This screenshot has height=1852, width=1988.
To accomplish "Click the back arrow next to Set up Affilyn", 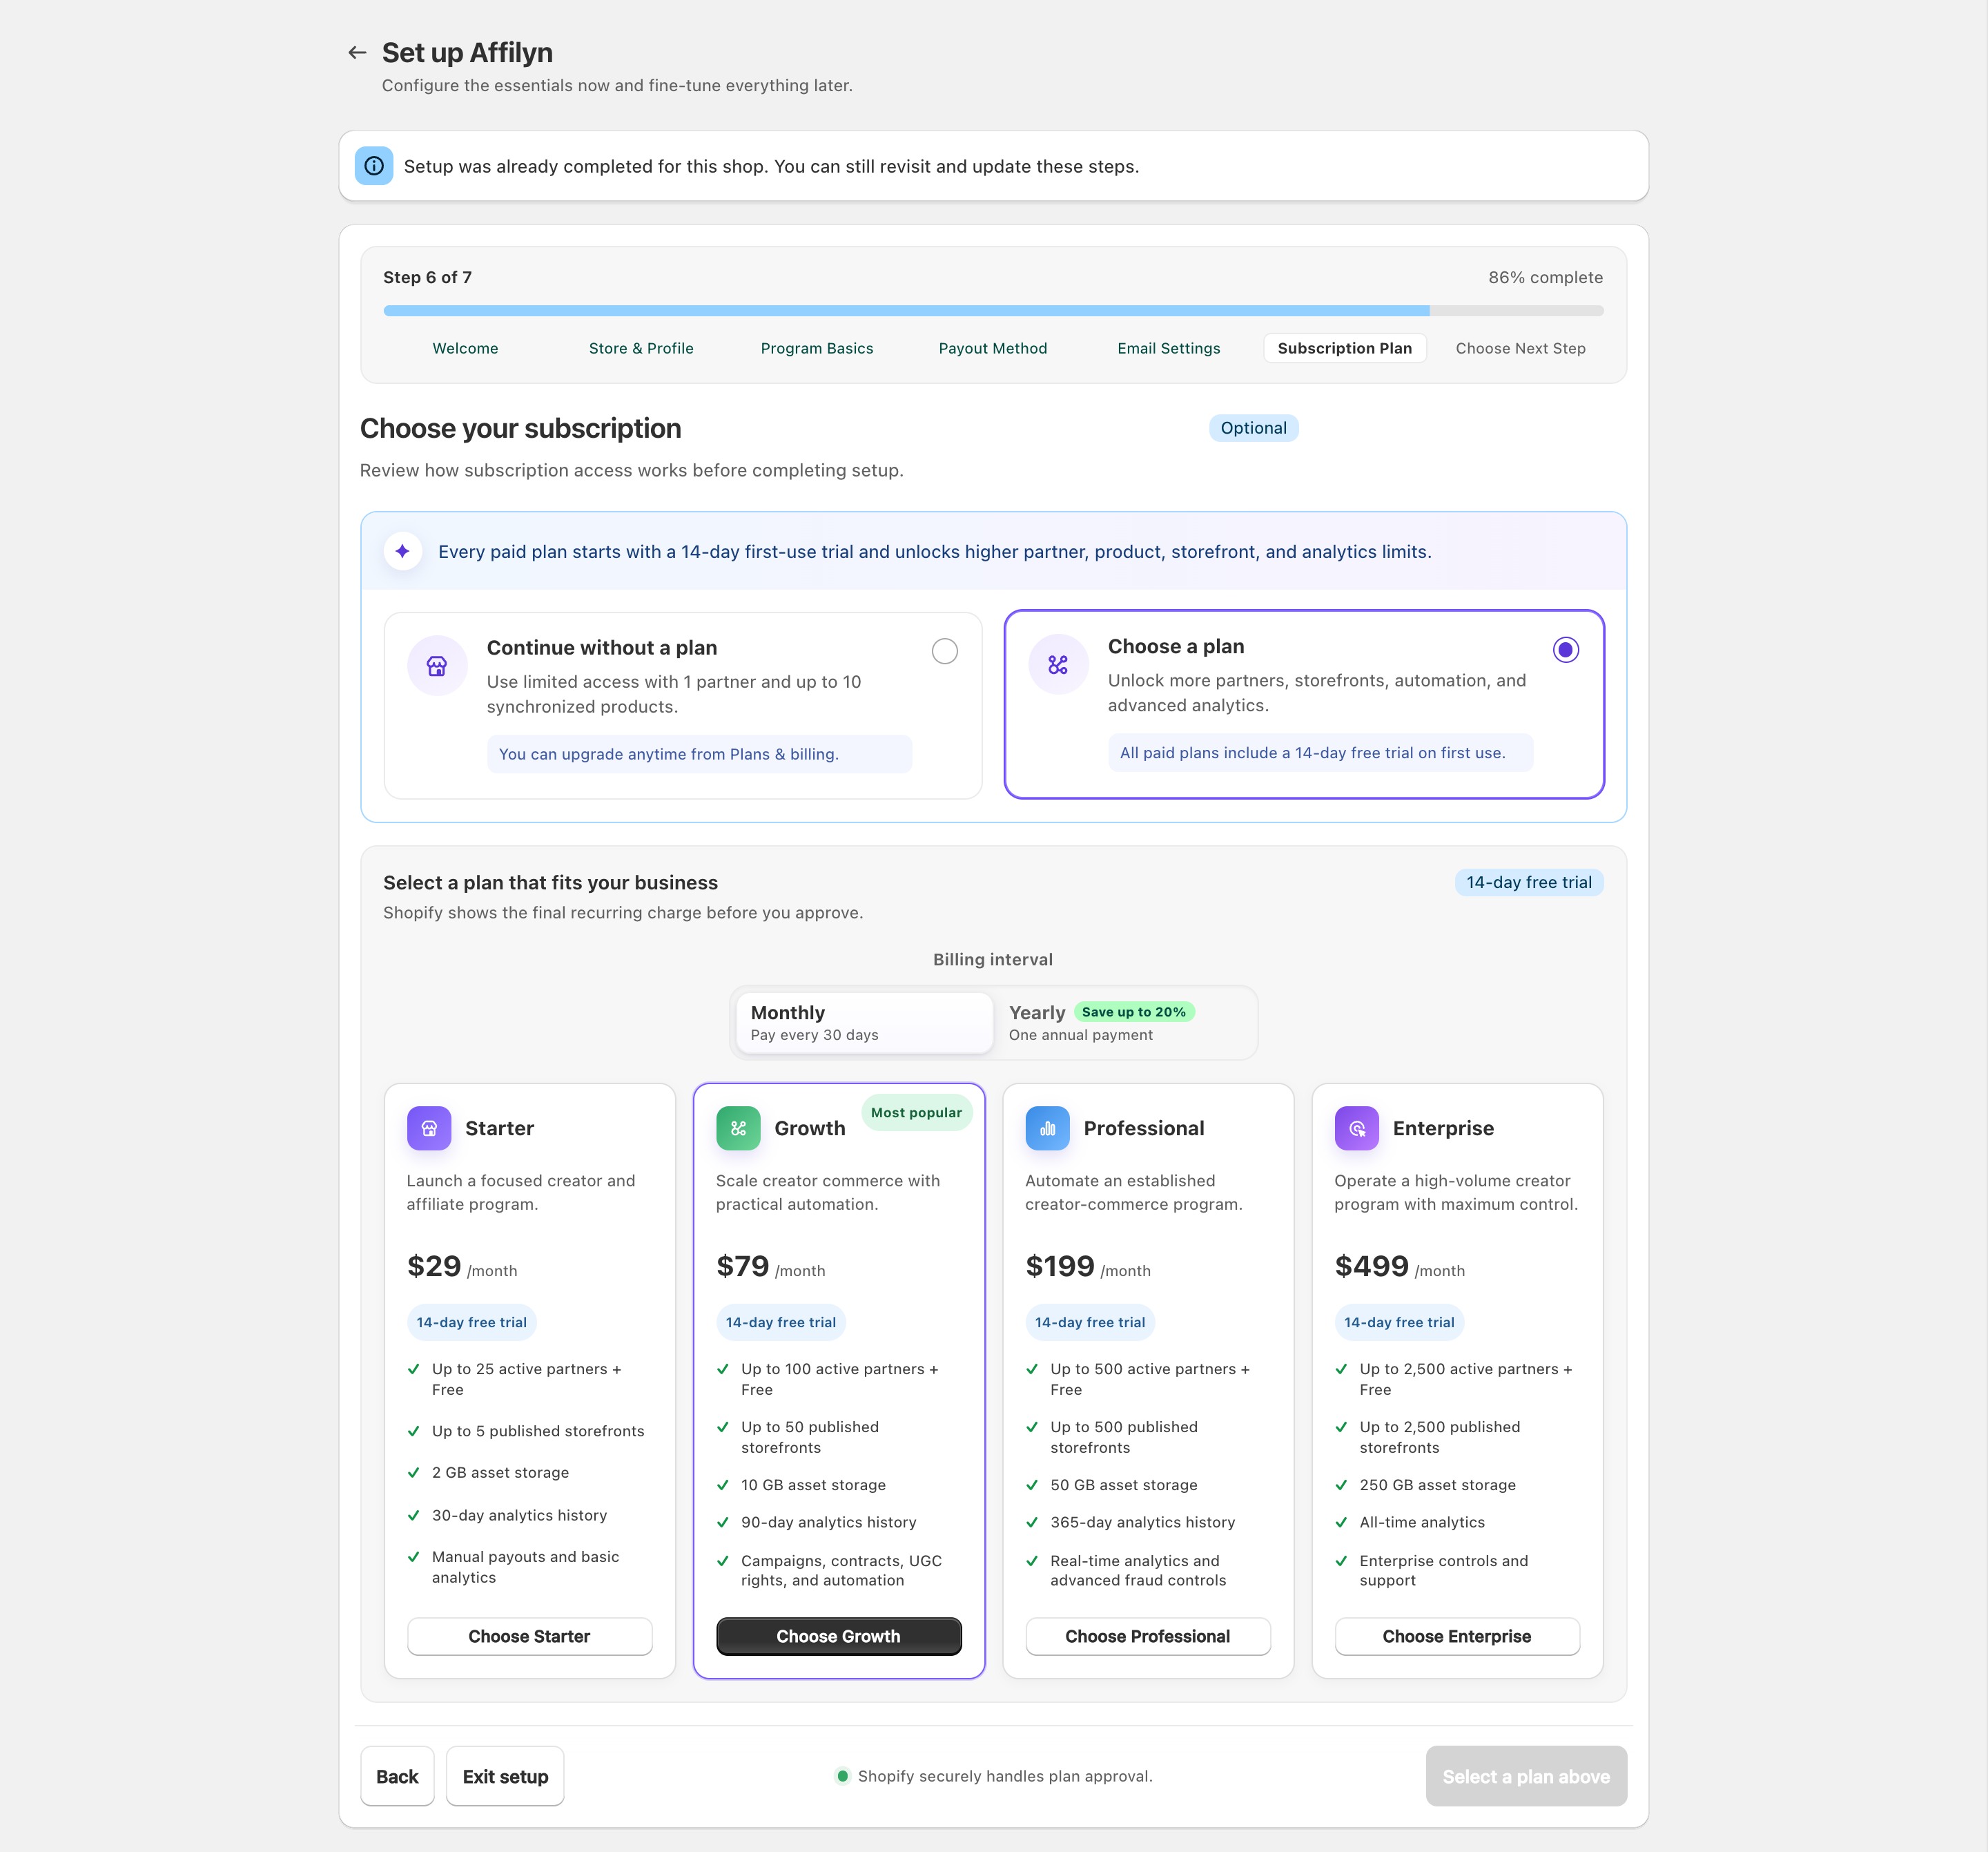I will point(357,52).
